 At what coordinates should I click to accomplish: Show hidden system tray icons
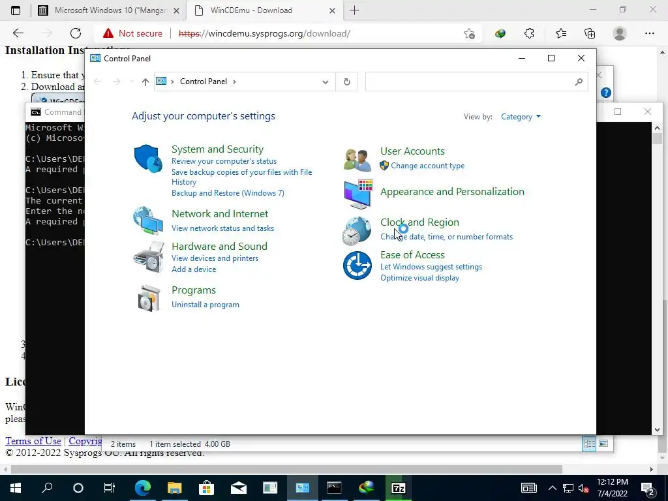tap(552, 488)
